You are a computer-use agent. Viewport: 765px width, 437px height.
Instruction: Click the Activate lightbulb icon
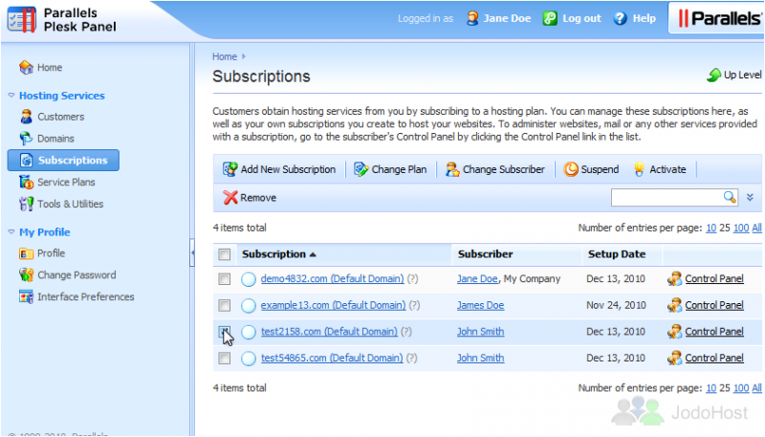tap(640, 169)
